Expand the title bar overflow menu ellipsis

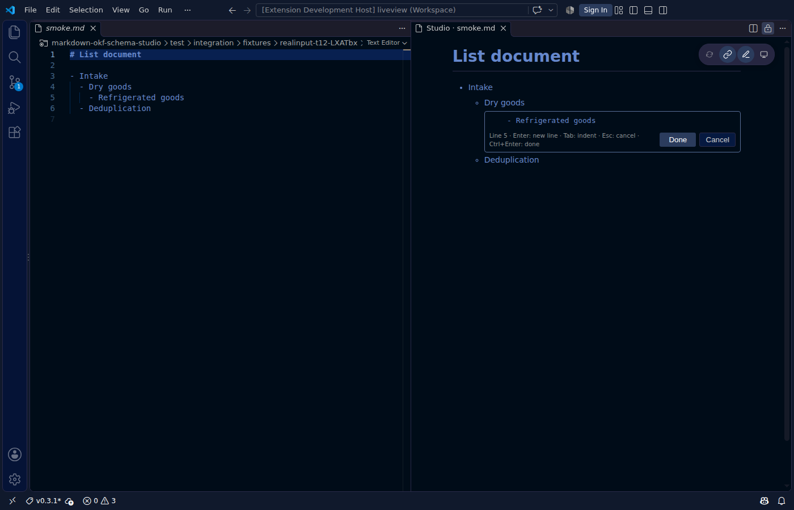coord(188,10)
